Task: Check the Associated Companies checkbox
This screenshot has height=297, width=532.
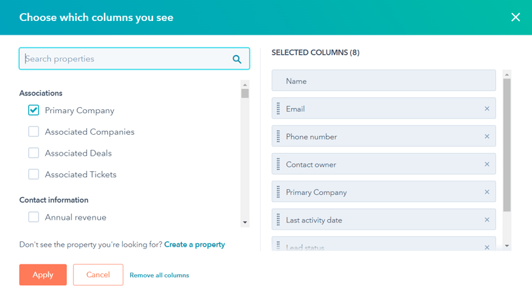Action: coord(33,131)
